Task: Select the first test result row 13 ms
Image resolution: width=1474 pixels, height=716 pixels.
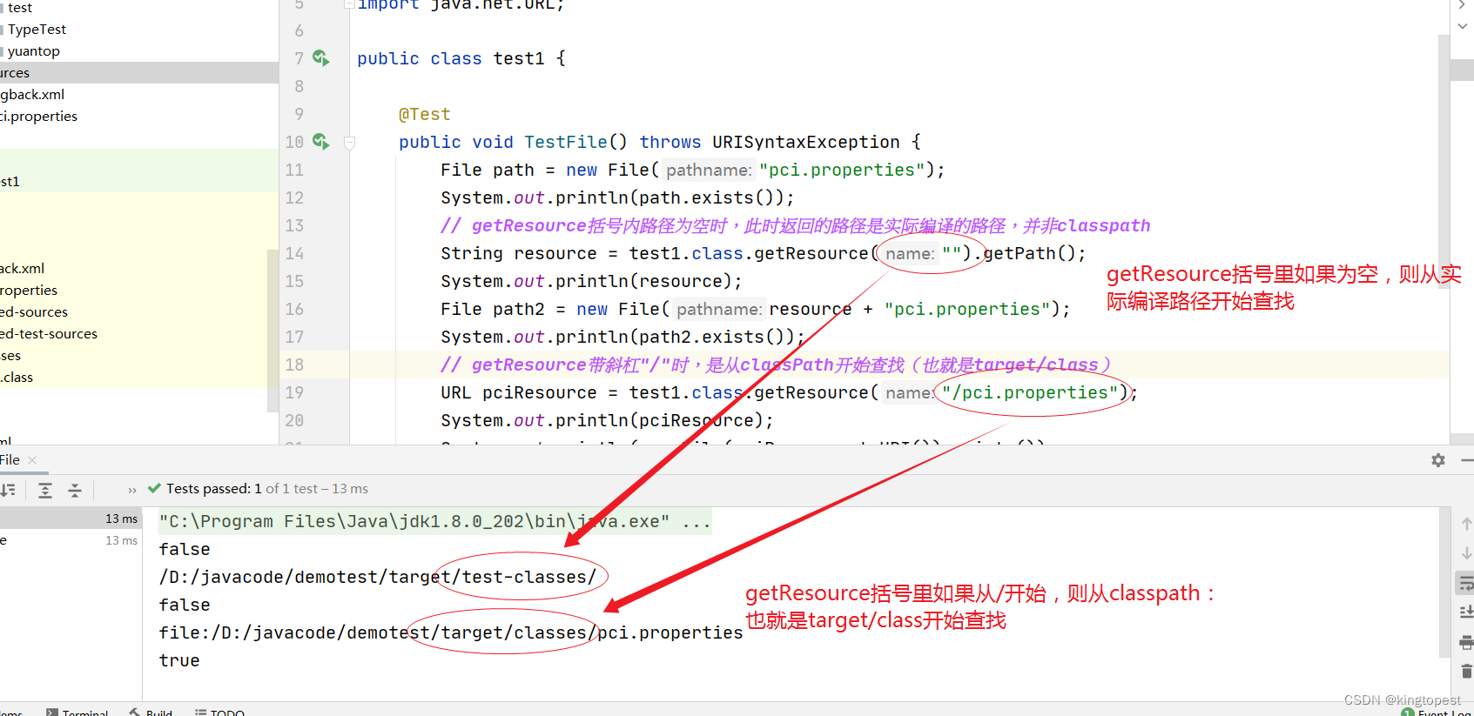Action: tap(71, 519)
